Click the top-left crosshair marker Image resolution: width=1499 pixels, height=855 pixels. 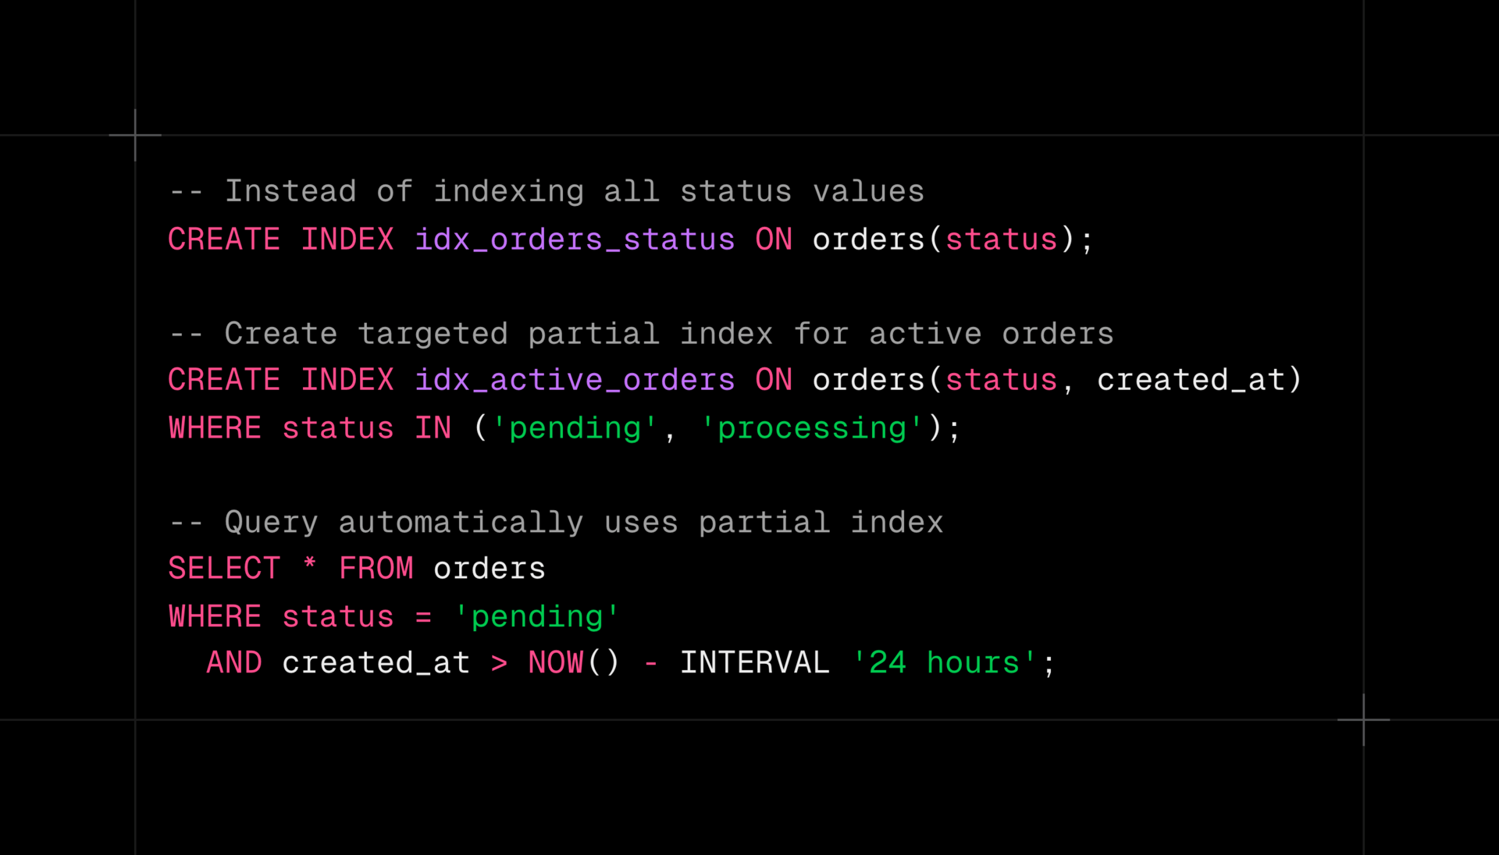pos(135,135)
